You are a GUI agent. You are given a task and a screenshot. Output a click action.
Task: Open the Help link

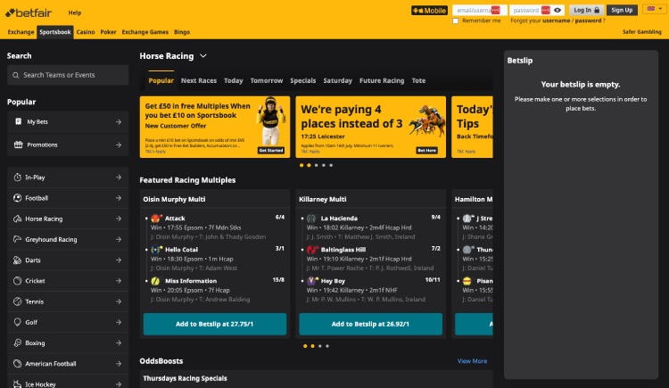(75, 12)
